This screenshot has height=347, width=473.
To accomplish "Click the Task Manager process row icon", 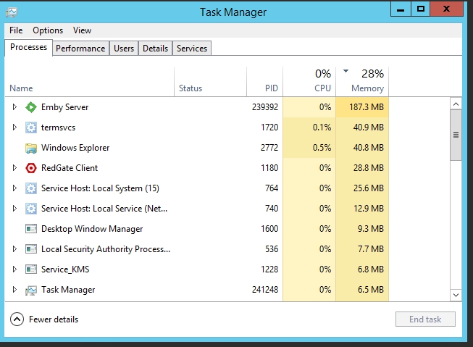I will point(31,290).
